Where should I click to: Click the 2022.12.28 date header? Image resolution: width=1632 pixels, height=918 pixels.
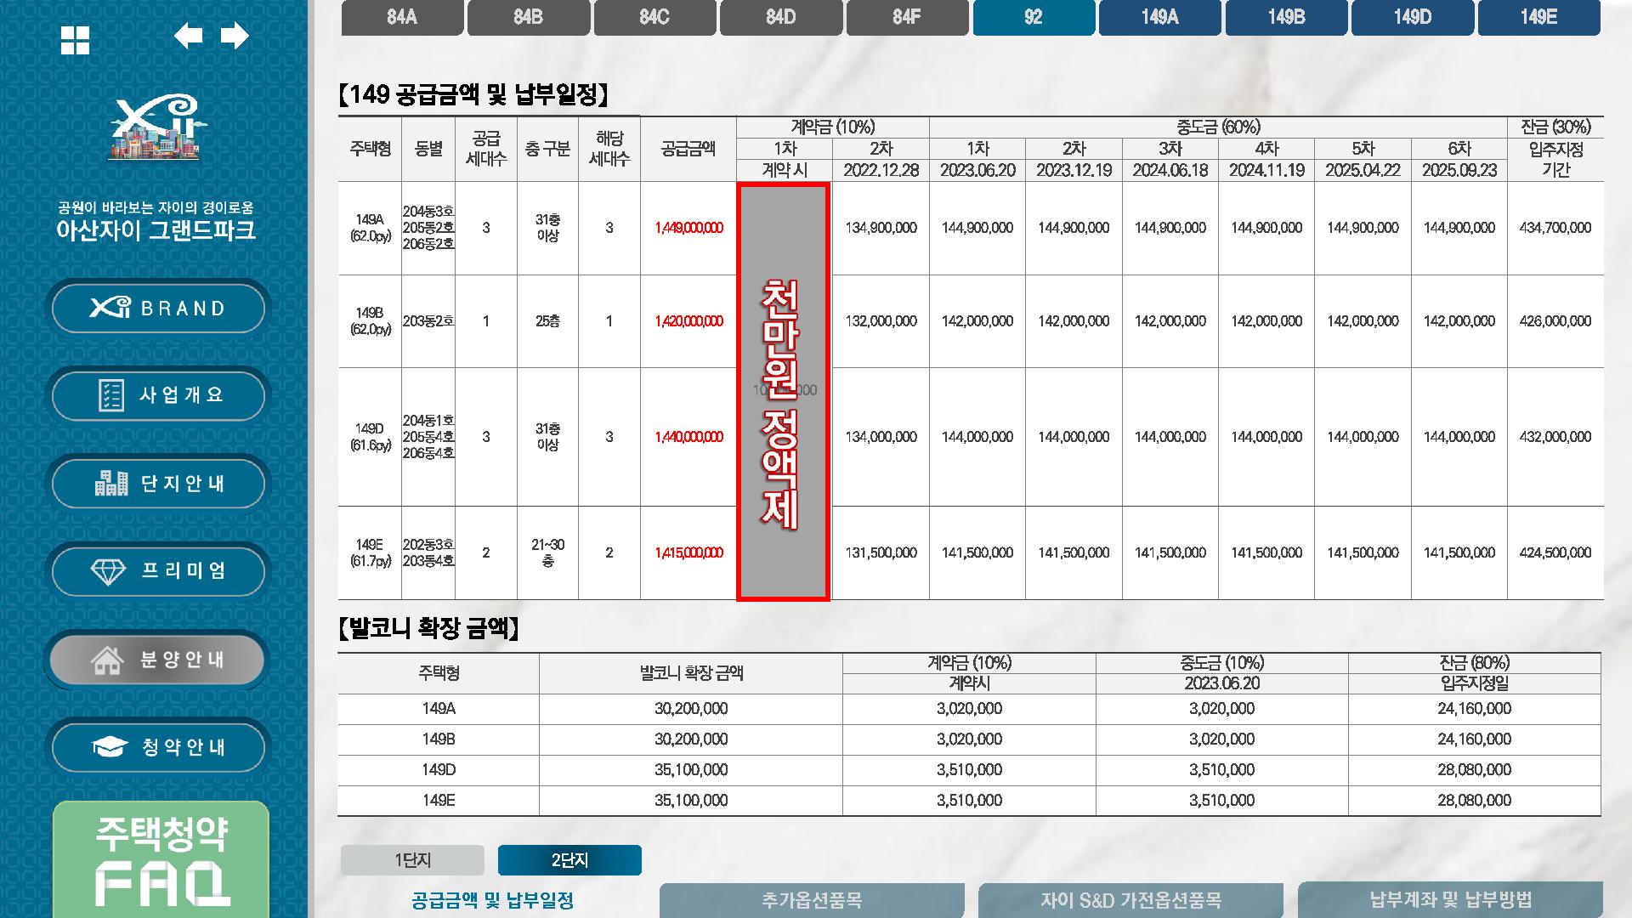tap(881, 170)
